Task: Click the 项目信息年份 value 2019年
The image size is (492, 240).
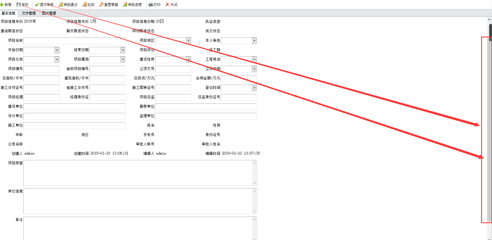Action: click(30, 21)
